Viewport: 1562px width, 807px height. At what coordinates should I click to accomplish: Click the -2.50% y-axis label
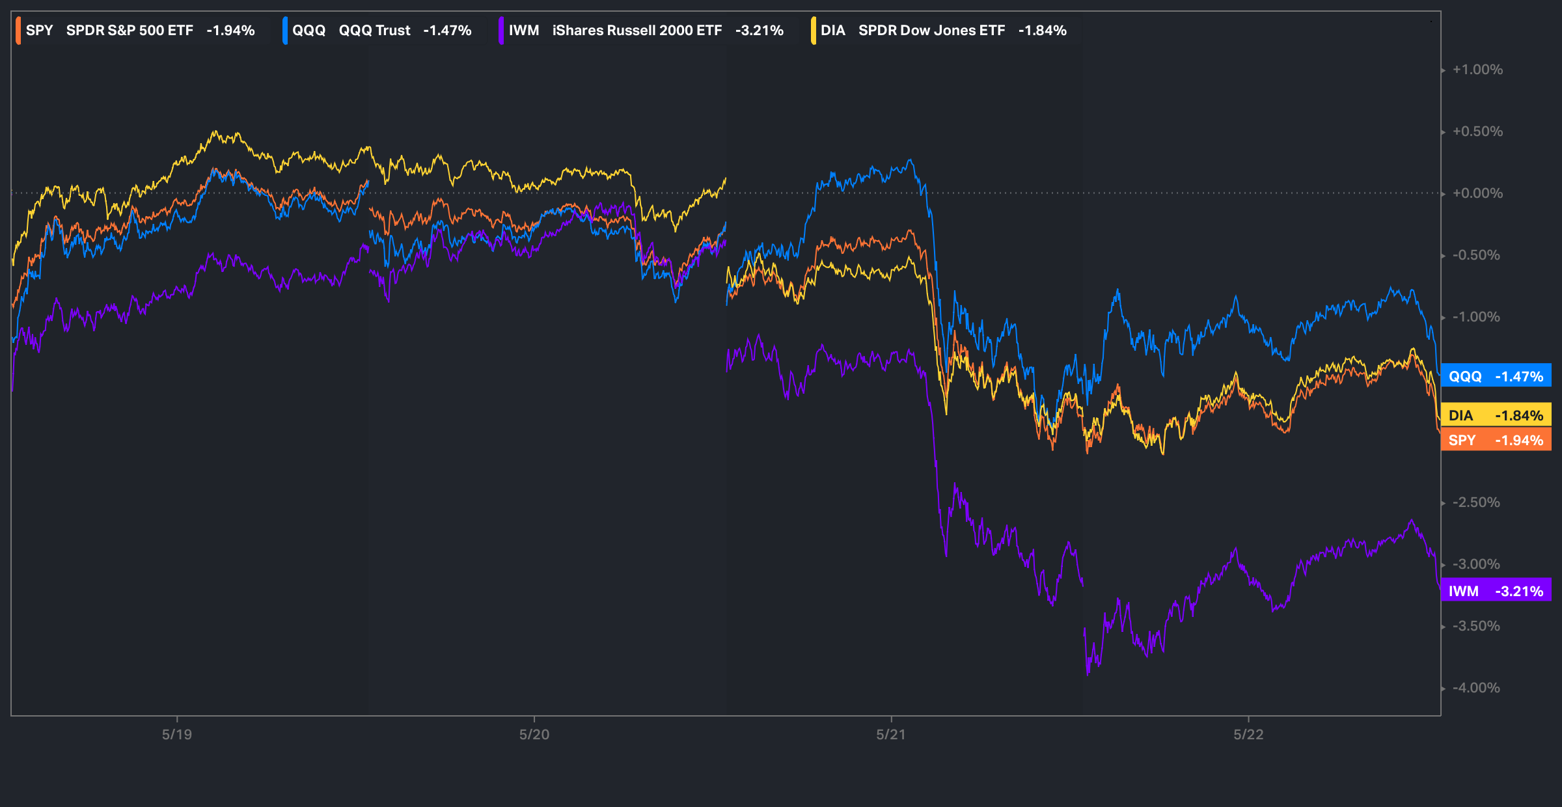1476,502
